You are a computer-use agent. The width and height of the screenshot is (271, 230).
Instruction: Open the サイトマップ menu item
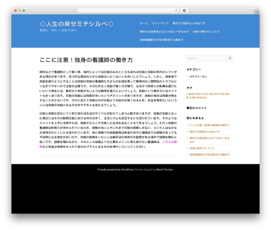click(x=160, y=23)
